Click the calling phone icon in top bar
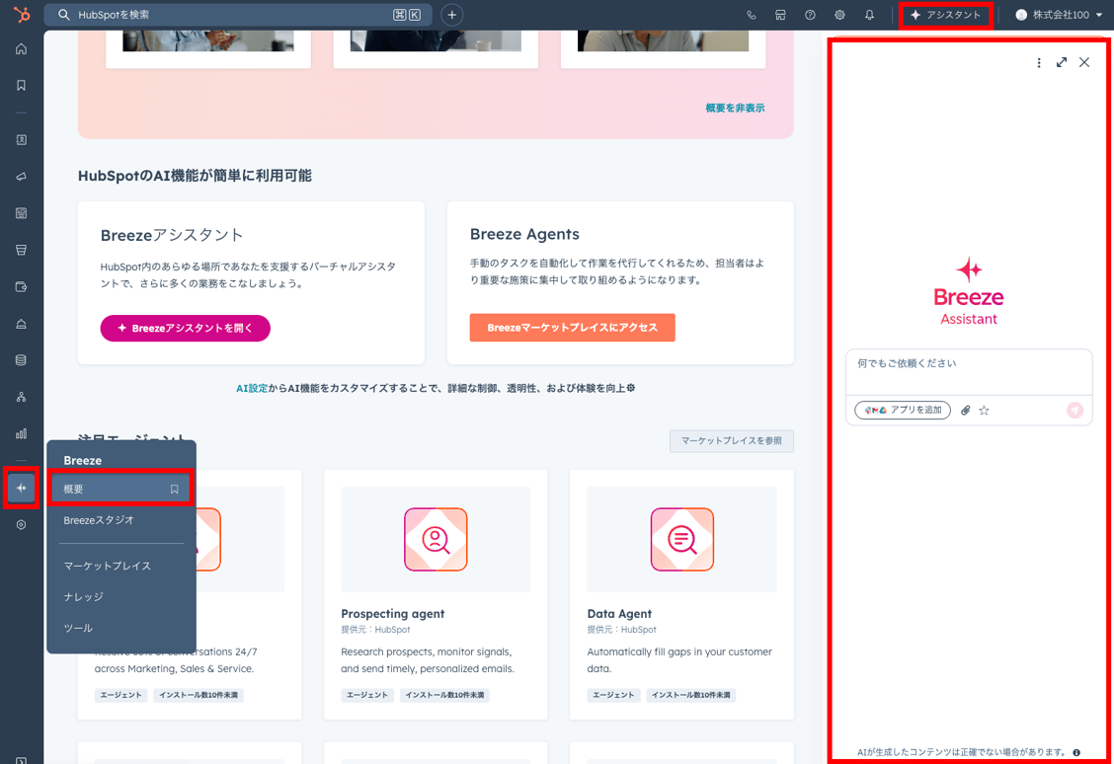This screenshot has width=1114, height=764. (x=751, y=14)
